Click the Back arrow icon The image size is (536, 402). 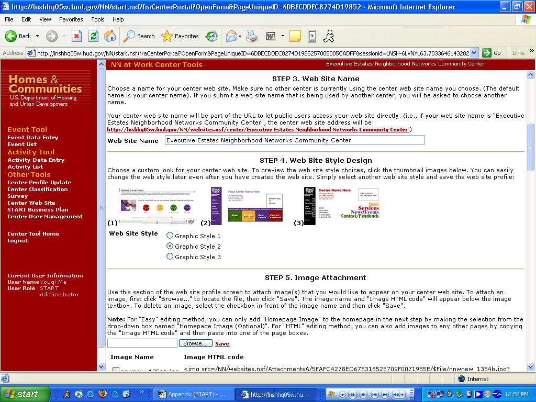(x=11, y=36)
